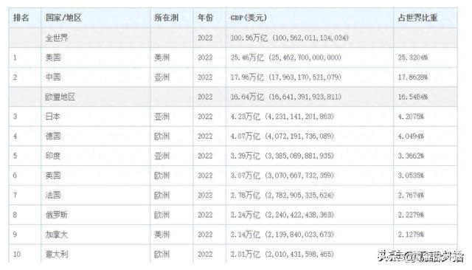
Task: Click the 占世界比重 column header
Action: pos(418,18)
